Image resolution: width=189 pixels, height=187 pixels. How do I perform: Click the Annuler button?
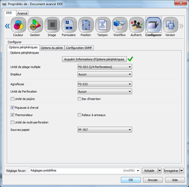click(x=153, y=180)
